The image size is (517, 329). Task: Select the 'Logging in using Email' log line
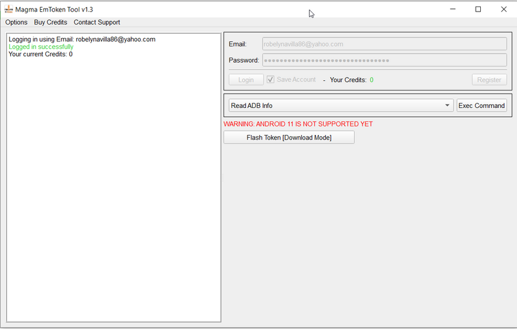82,39
